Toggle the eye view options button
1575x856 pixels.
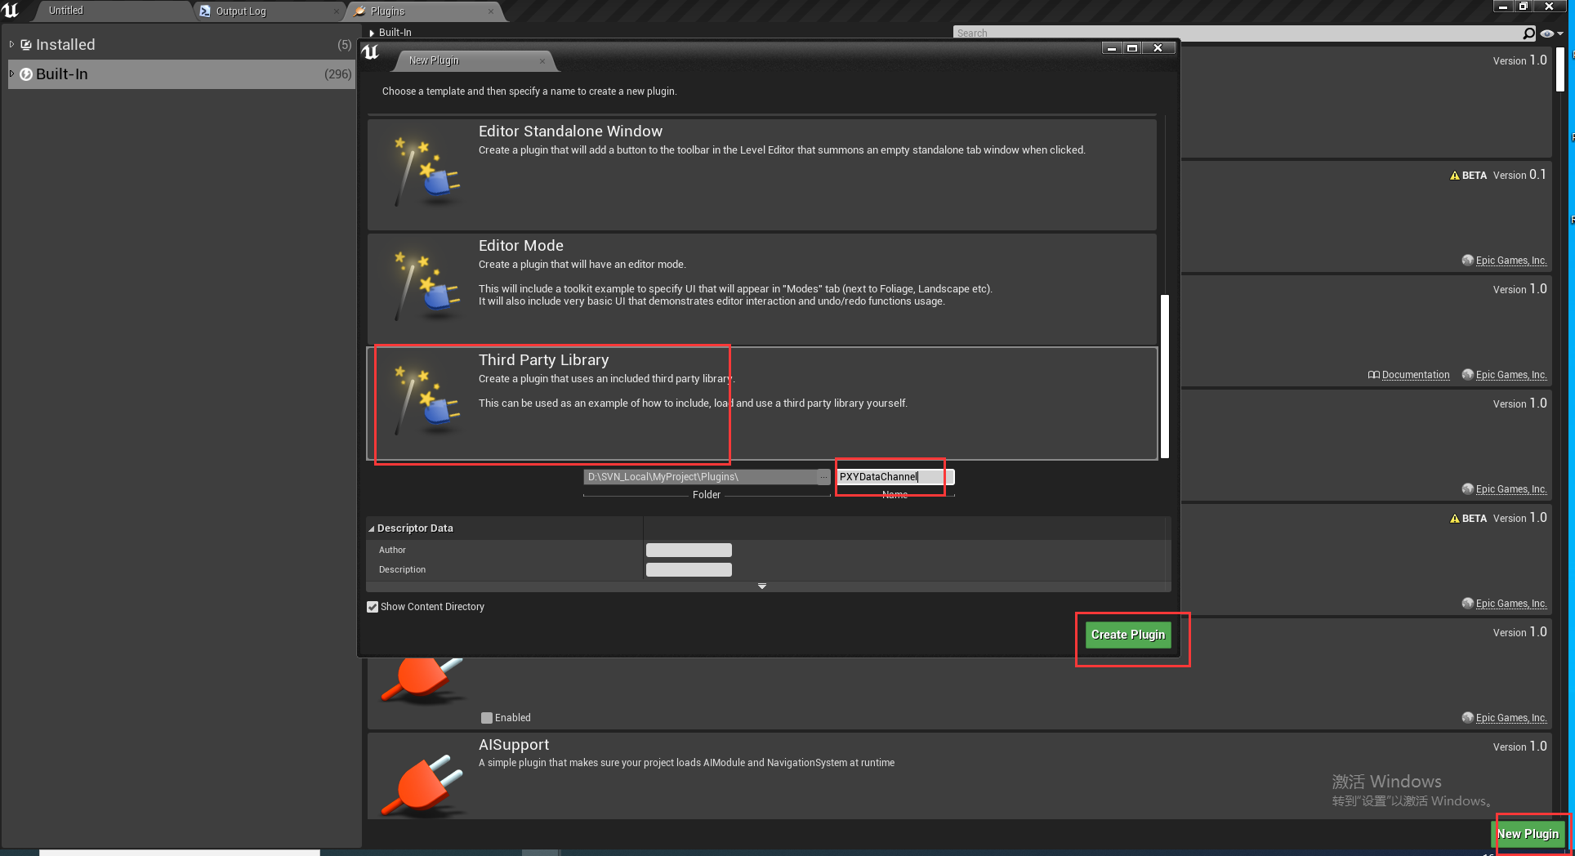tap(1547, 33)
